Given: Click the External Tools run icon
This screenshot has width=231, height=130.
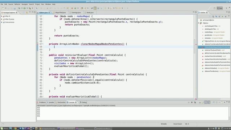Looking at the screenshot, I should [30, 8].
